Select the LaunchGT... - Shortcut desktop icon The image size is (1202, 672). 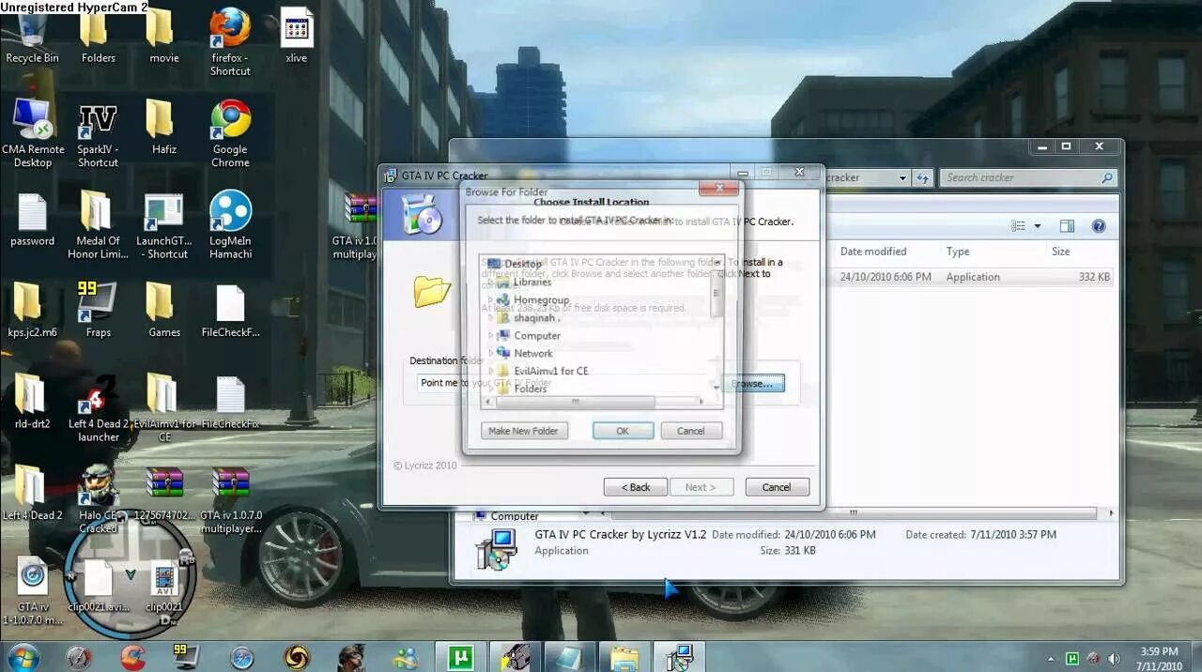pyautogui.click(x=164, y=225)
